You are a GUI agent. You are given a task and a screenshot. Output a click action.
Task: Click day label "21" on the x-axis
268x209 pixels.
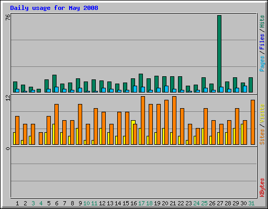click(173, 203)
